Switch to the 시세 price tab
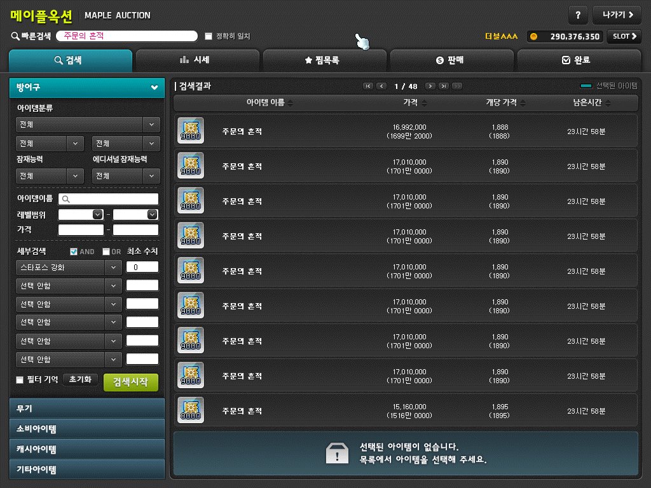Image resolution: width=651 pixels, height=488 pixels. coord(198,60)
